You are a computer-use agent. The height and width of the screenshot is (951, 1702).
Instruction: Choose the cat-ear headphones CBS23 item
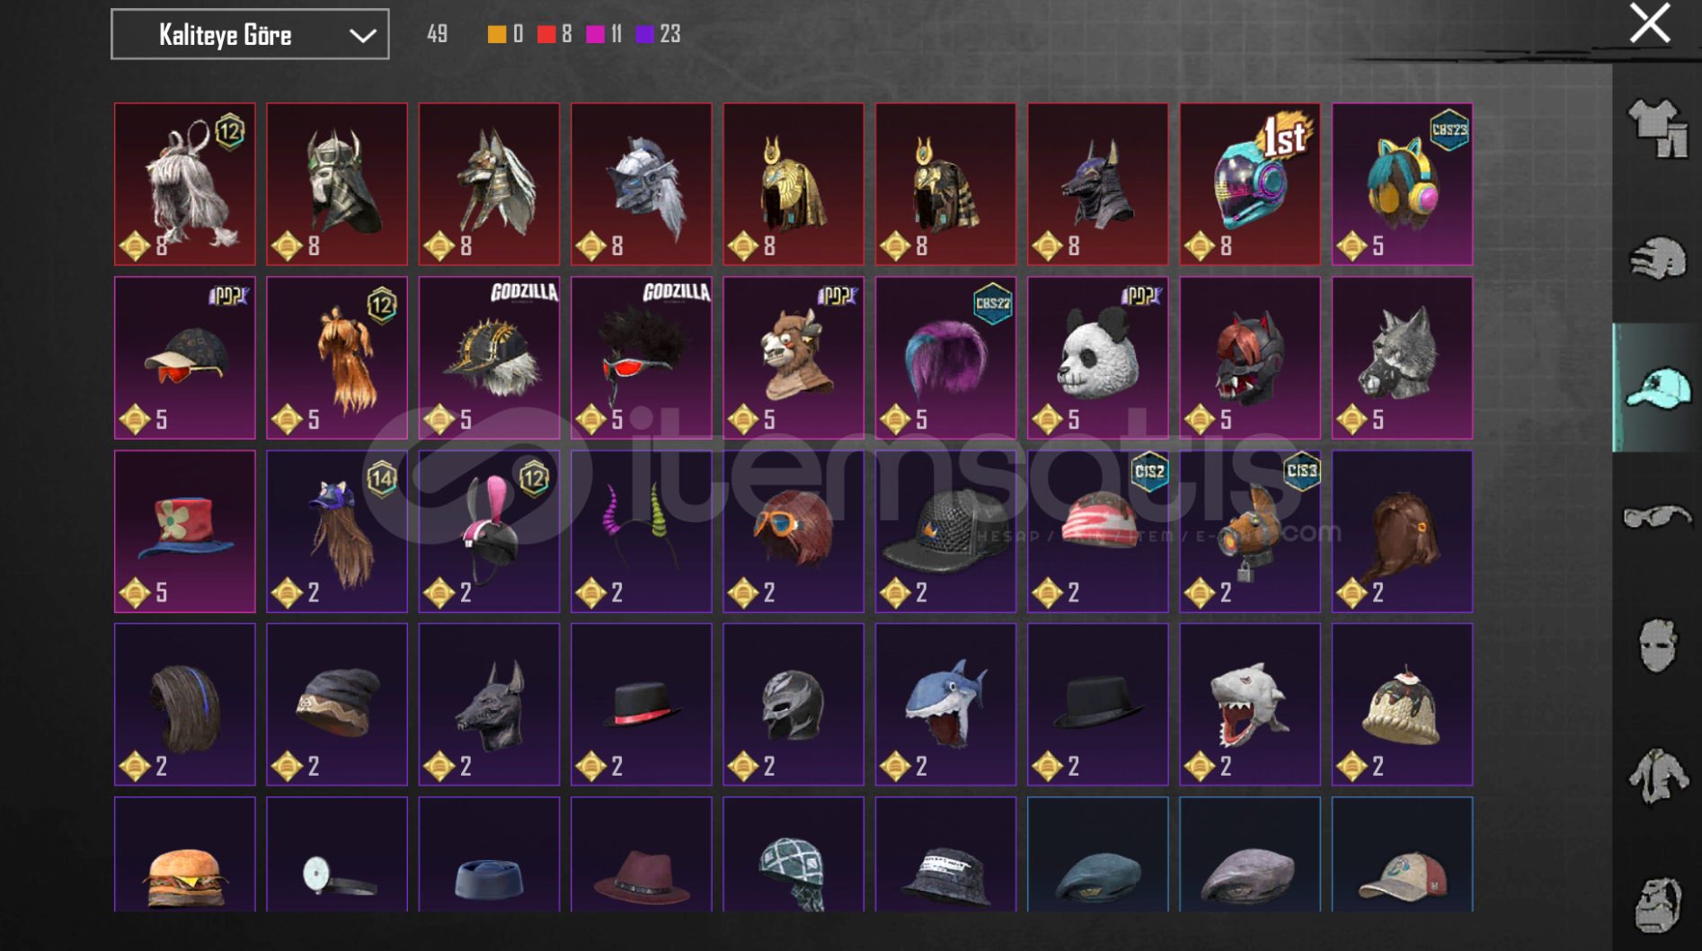[x=1402, y=184]
